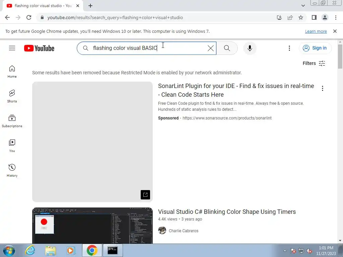Open Shorts from the sidebar
Screen dimensions: 343x257
[12, 96]
